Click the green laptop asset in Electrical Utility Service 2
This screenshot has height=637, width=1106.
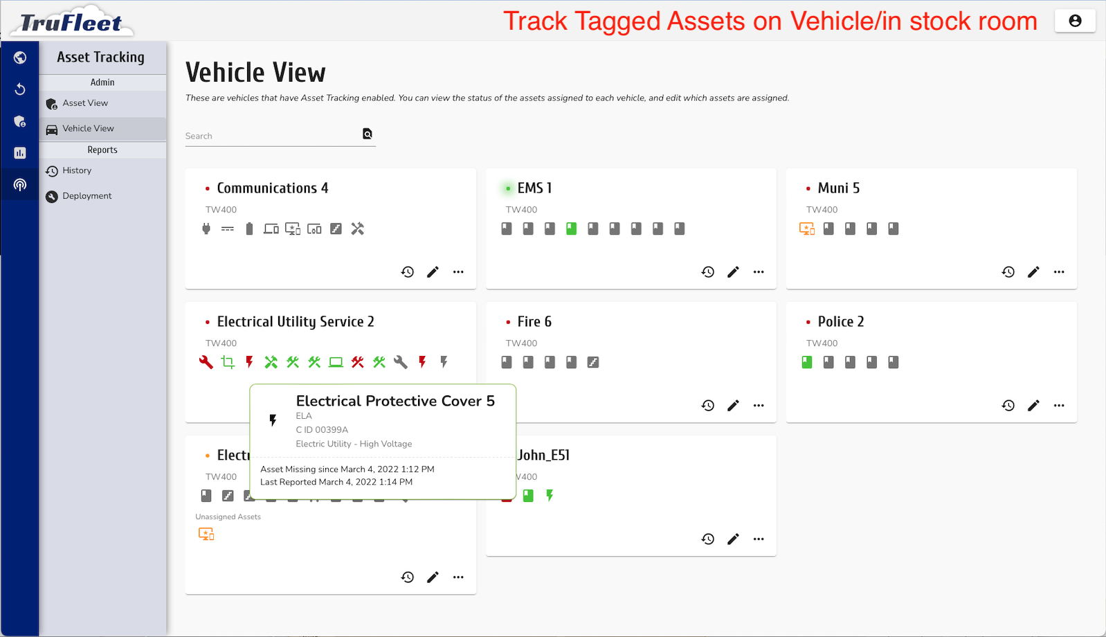tap(336, 362)
